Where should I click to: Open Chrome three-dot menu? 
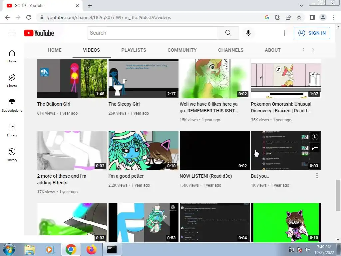pos(334,17)
